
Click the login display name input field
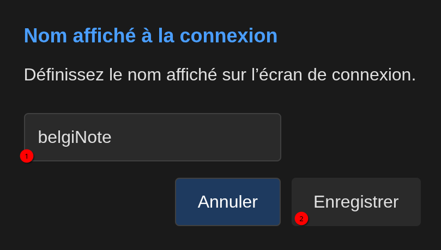click(x=152, y=137)
